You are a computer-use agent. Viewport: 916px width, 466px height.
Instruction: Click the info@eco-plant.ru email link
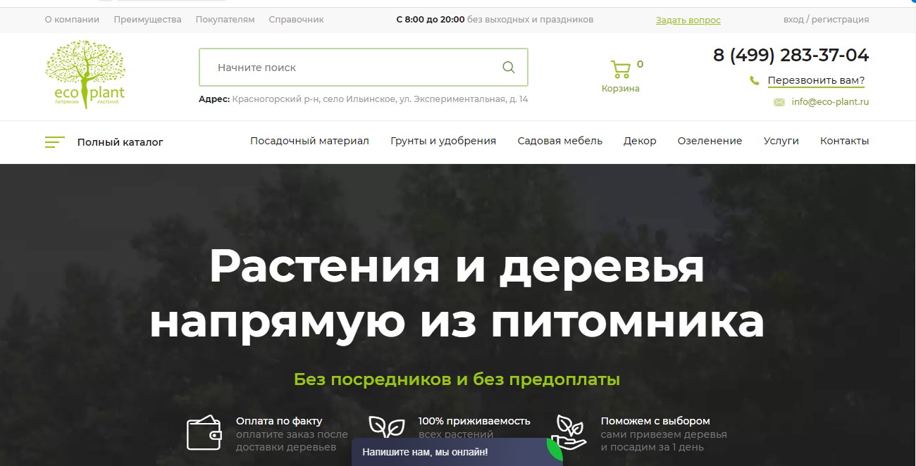pos(830,102)
